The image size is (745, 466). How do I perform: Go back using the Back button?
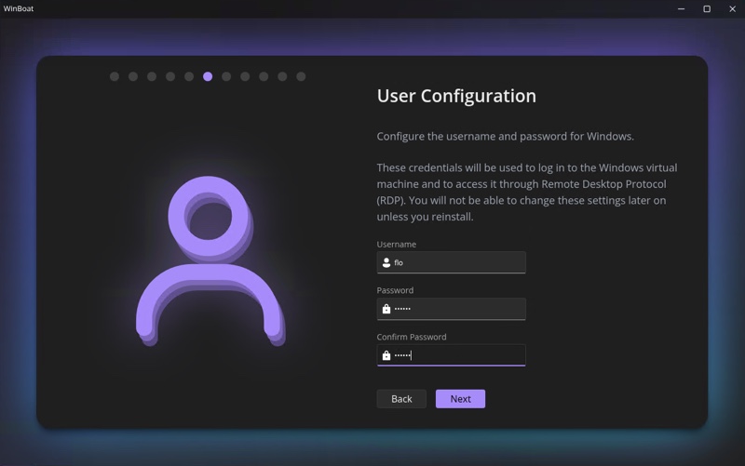point(401,399)
